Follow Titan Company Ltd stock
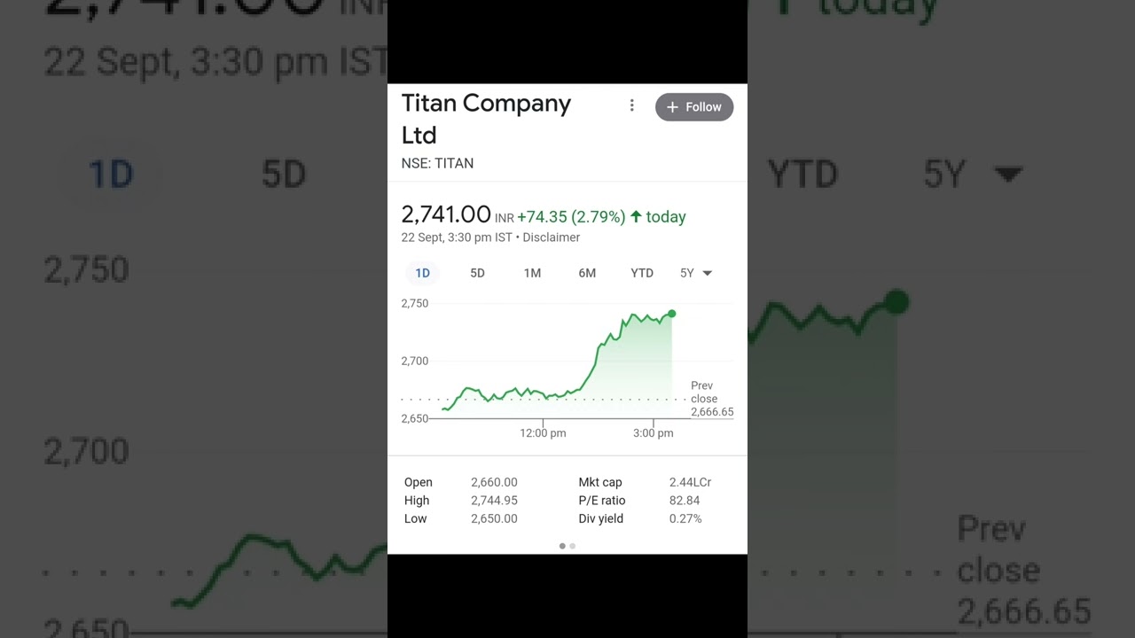 click(694, 107)
